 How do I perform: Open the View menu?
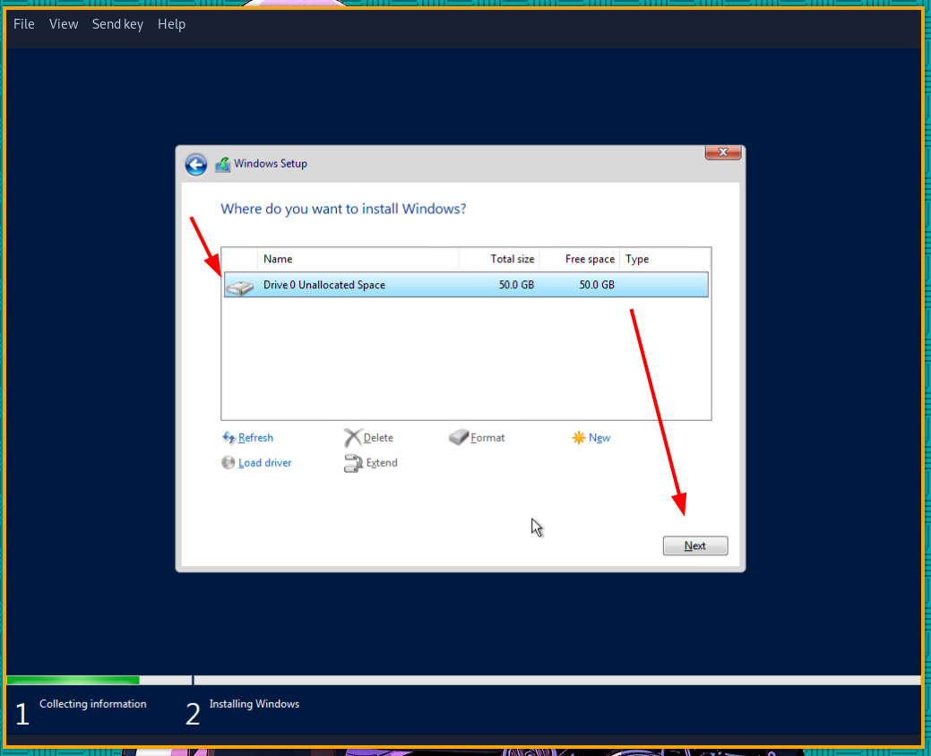click(x=64, y=24)
